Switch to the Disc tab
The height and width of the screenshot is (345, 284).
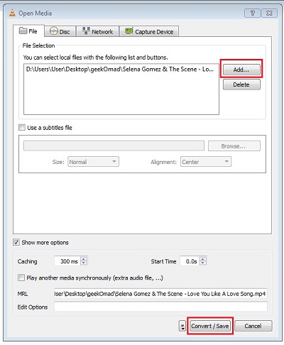60,31
